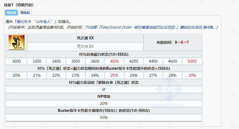
Task: Click the 死之渊 skill icon
Action: [x=16, y=42]
